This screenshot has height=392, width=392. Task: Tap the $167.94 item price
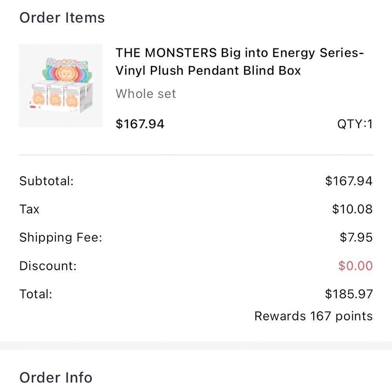tap(140, 124)
